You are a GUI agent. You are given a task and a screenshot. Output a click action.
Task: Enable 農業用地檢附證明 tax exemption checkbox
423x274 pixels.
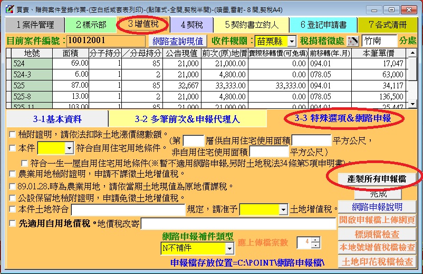click(12, 174)
